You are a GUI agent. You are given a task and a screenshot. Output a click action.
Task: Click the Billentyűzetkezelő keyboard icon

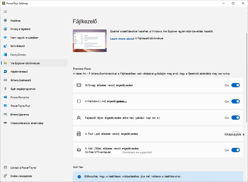coord(5,80)
